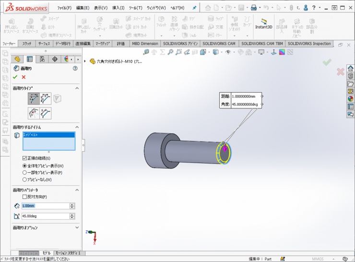
Task: Click the Instant3D tool
Action: click(263, 24)
